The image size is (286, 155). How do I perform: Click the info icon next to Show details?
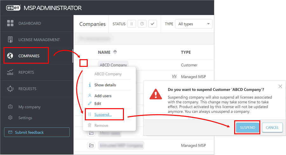(x=90, y=85)
